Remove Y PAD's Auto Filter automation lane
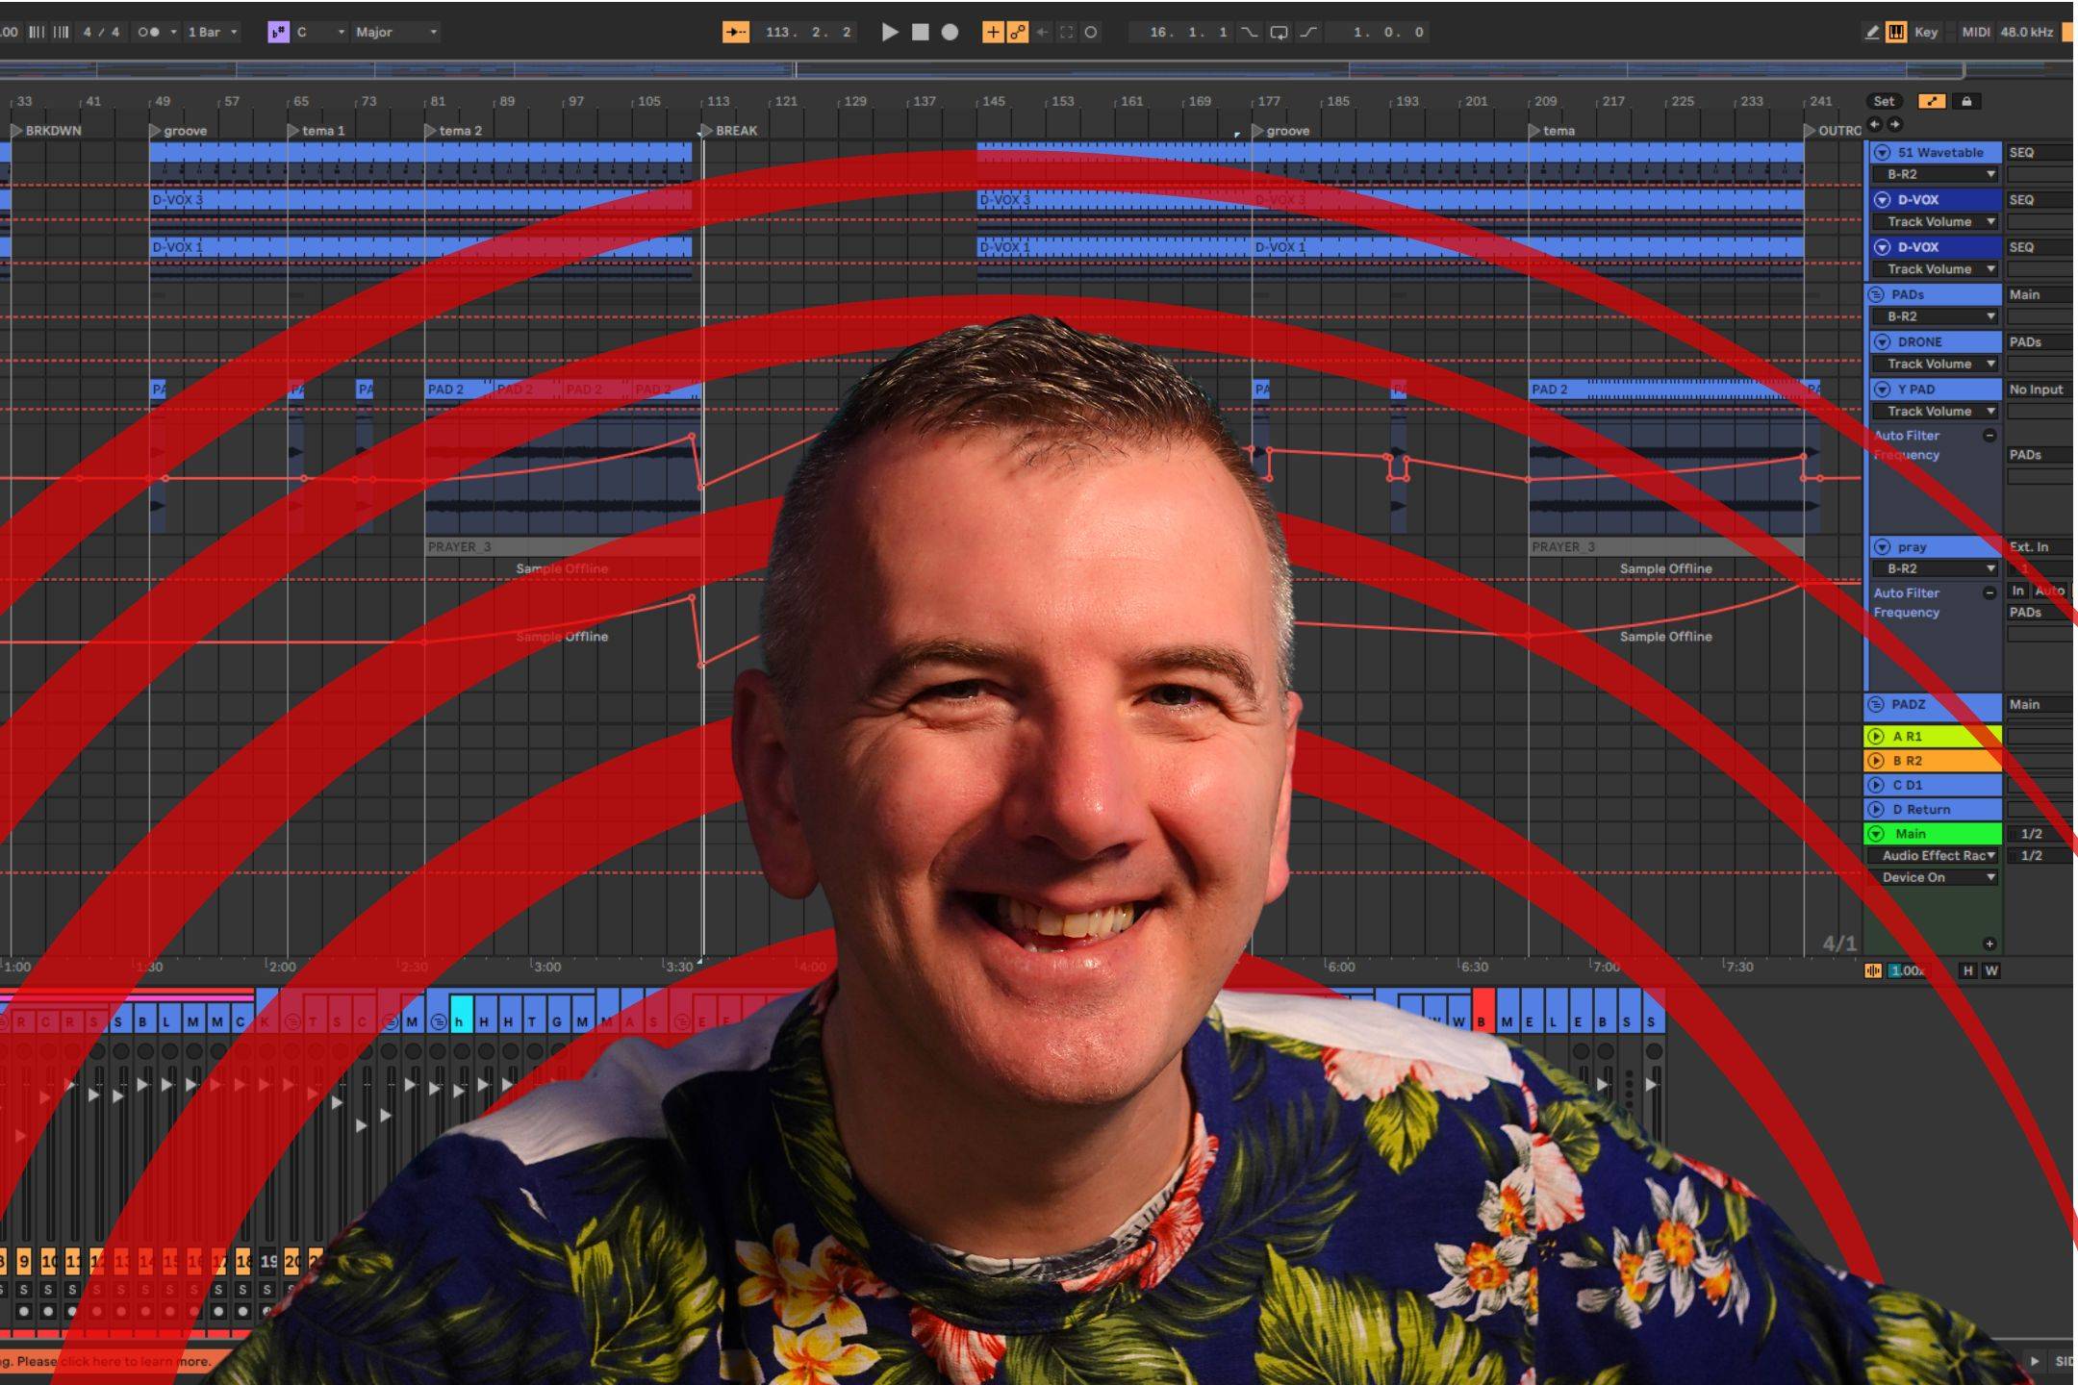The width and height of the screenshot is (2078, 1385). click(x=1989, y=436)
